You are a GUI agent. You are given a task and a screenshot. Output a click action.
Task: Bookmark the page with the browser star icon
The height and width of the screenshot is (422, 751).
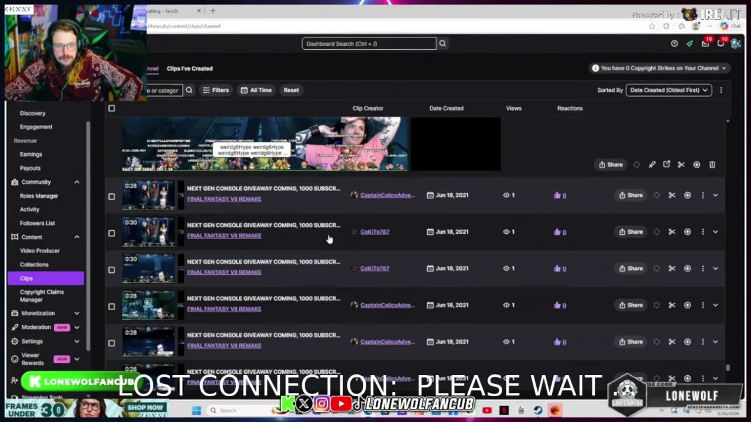click(x=652, y=26)
